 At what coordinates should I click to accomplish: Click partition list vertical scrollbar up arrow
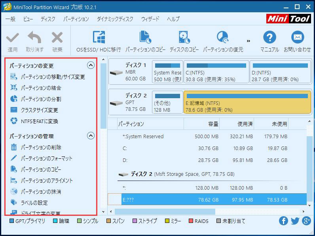pyautogui.click(x=309, y=121)
